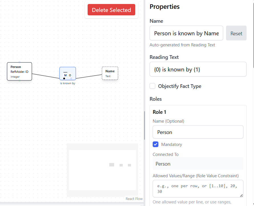Enable the Objectify Fact Type checkbox
Screen dimensions: 254x206
(x=152, y=86)
